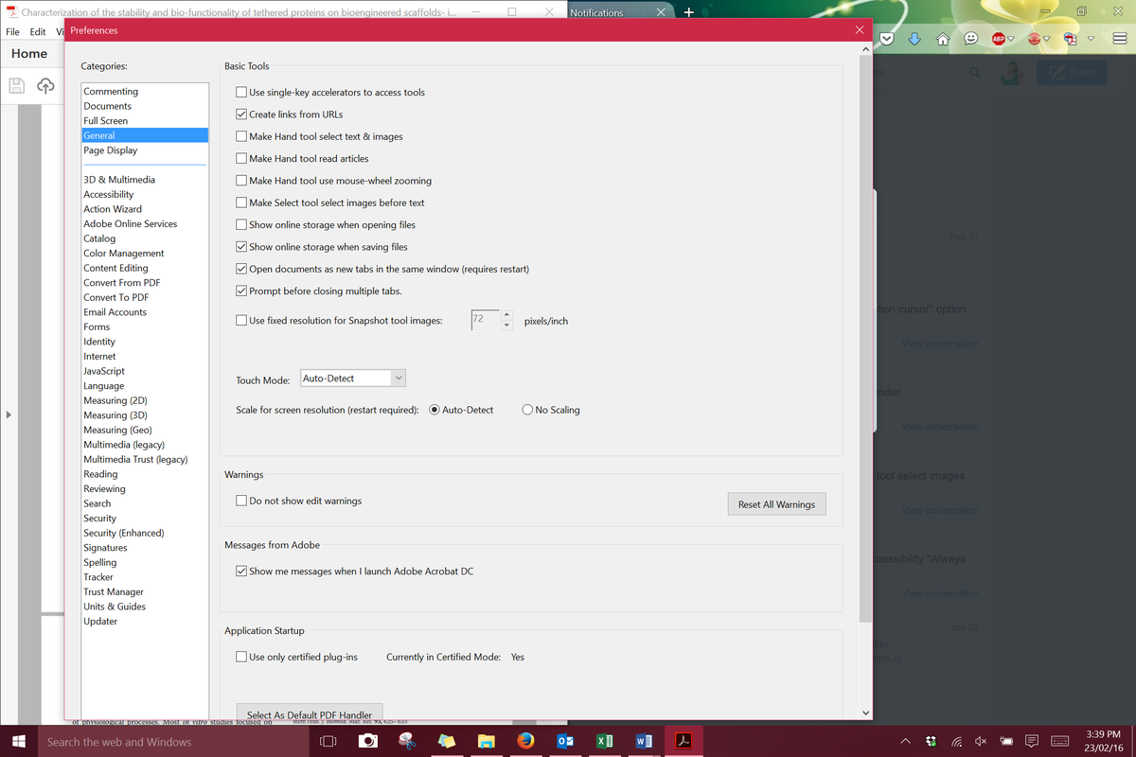Check Show online storage when opening files
Image resolution: width=1136 pixels, height=757 pixels.
click(241, 225)
